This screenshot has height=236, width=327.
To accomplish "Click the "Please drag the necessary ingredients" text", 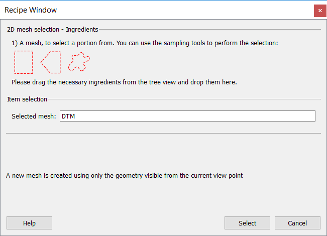I will (x=124, y=82).
